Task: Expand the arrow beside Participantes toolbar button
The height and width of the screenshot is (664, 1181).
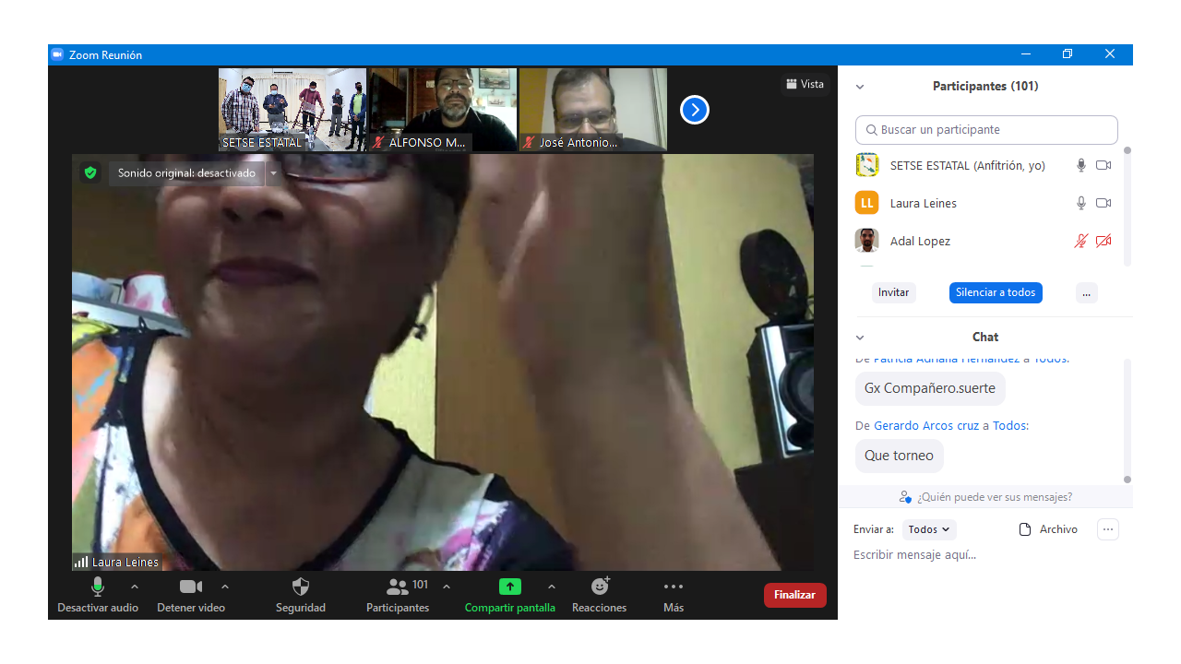Action: click(x=447, y=587)
